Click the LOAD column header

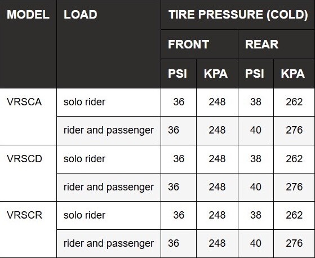pos(109,44)
